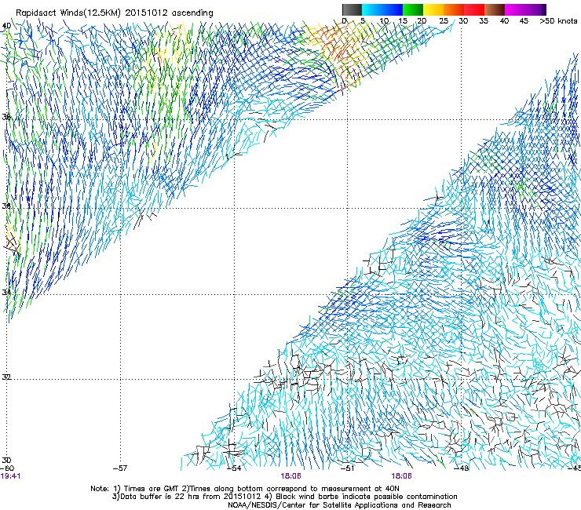Click the 'Data buffer is 22 hrs' note line
The width and height of the screenshot is (581, 510).
pos(284,497)
